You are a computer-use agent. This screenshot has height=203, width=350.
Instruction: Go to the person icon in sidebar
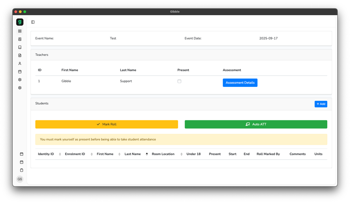20,64
